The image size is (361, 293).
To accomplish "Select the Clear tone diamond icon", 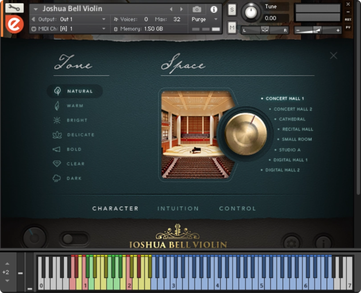I will (57, 164).
